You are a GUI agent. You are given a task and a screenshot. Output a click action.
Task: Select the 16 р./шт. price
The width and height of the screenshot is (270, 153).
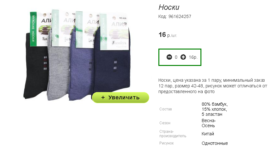pyautogui.click(x=168, y=35)
